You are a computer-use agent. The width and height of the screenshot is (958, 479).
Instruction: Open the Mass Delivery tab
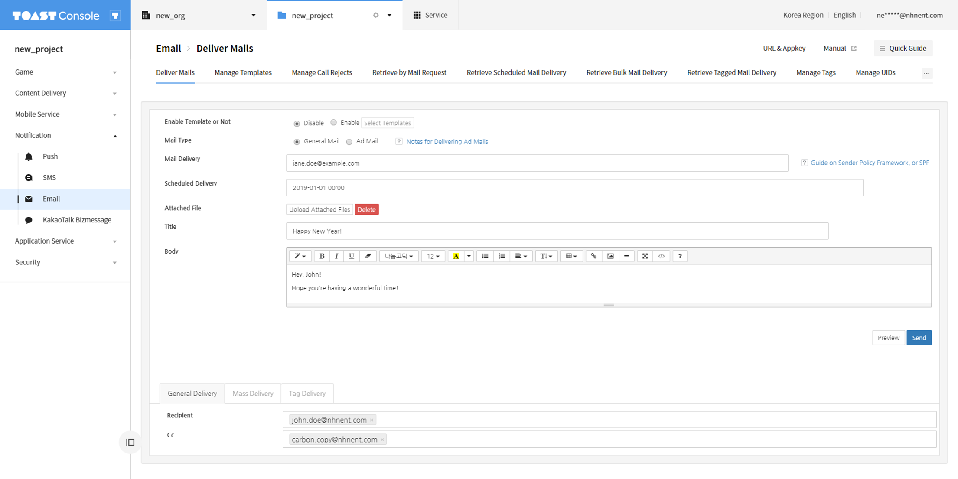253,394
